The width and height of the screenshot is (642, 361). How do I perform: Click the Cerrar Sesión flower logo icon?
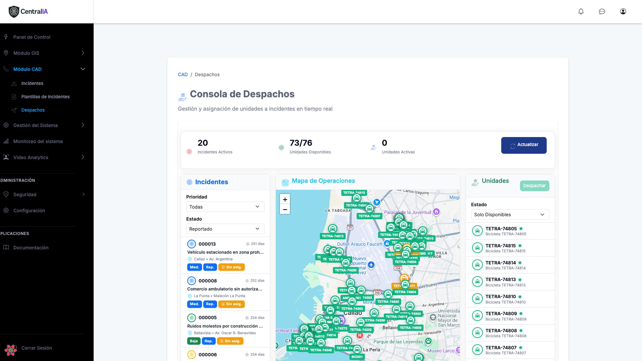(x=11, y=350)
